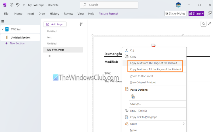Choose Copy Link to Paragraph
Screen dimensions: 213x132
click(154, 117)
